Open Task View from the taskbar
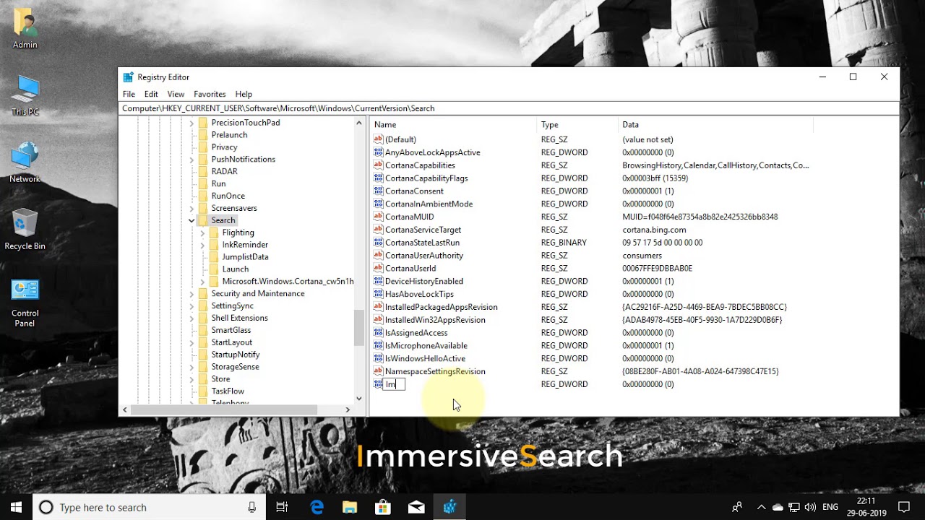This screenshot has height=520, width=925. pos(282,507)
